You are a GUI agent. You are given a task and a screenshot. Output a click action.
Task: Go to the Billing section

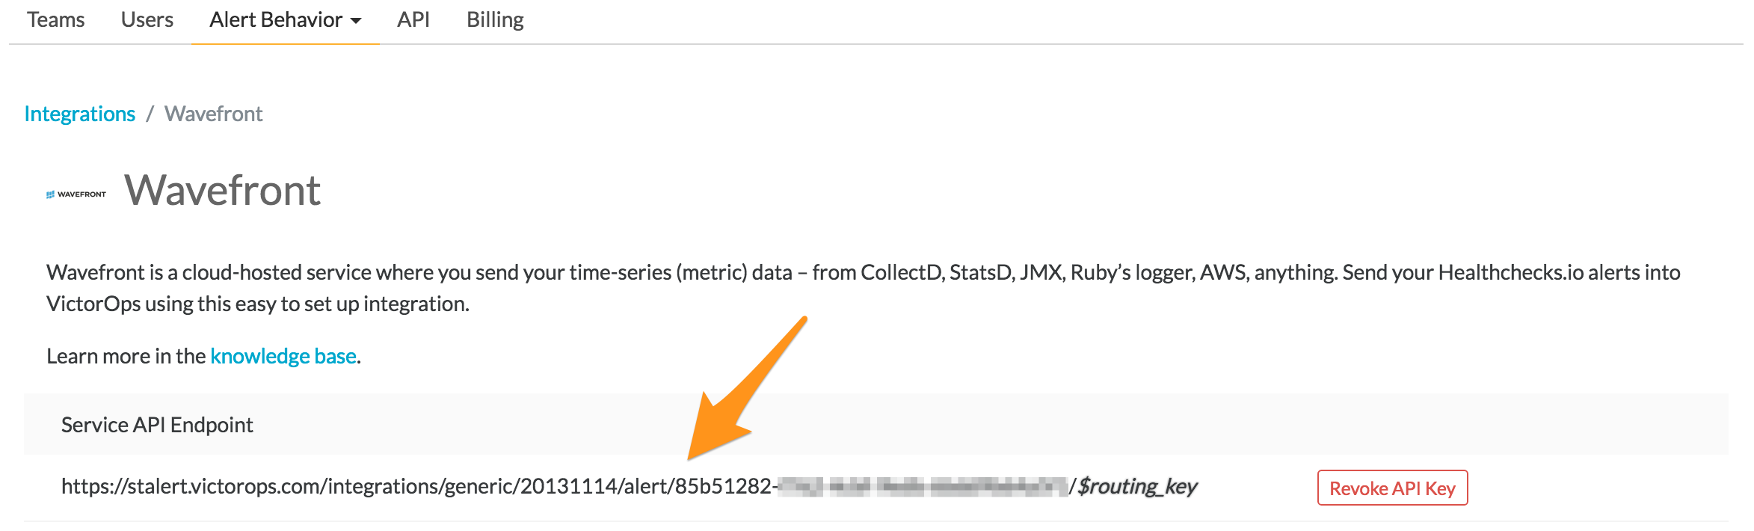pos(494,20)
